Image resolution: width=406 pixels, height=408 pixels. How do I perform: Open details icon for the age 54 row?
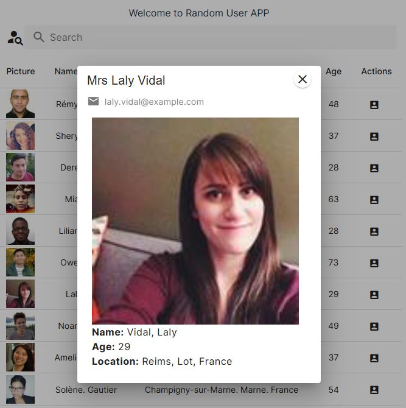coord(374,390)
